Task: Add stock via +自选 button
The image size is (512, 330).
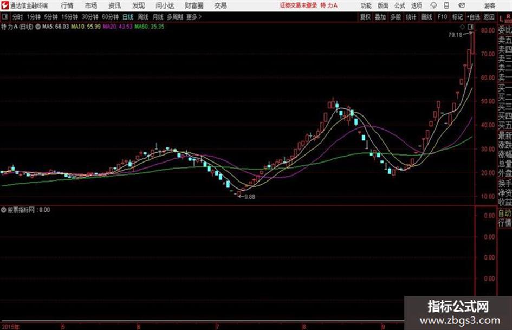Action: tap(474, 17)
